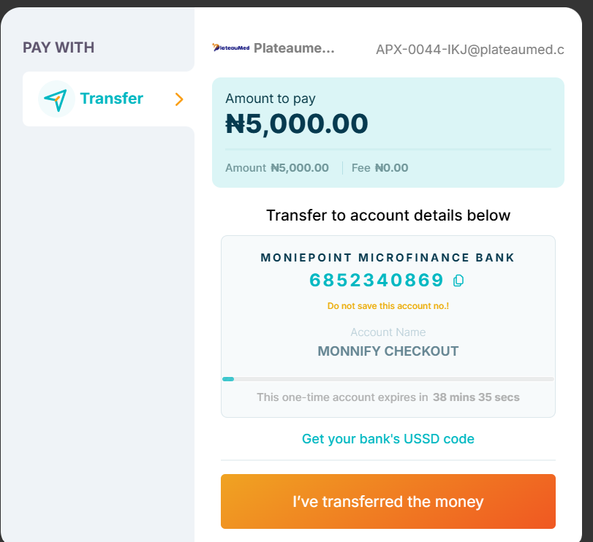Click the ₦5,000.00 amount to pay
The image size is (593, 542).
[x=297, y=124]
